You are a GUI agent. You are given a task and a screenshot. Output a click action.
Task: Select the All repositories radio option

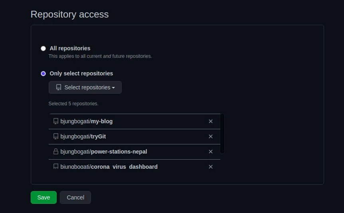(x=43, y=48)
